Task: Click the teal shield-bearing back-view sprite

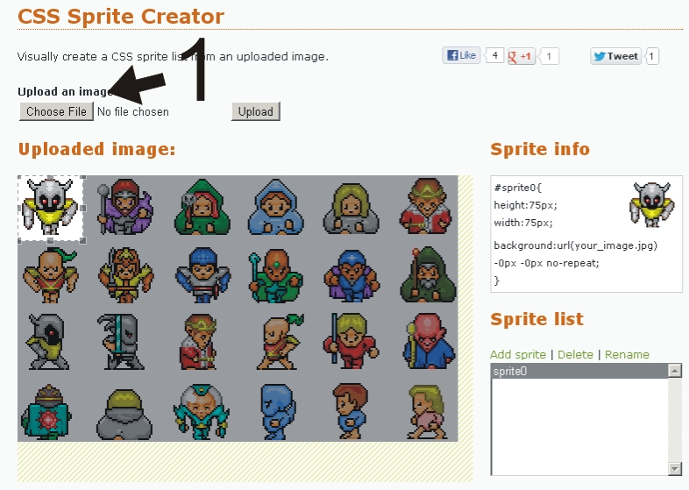Action: (x=46, y=412)
